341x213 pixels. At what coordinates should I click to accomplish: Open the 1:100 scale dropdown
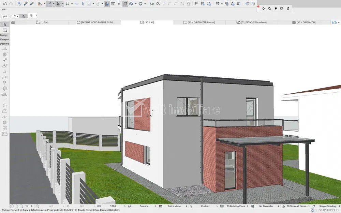pos(115,206)
